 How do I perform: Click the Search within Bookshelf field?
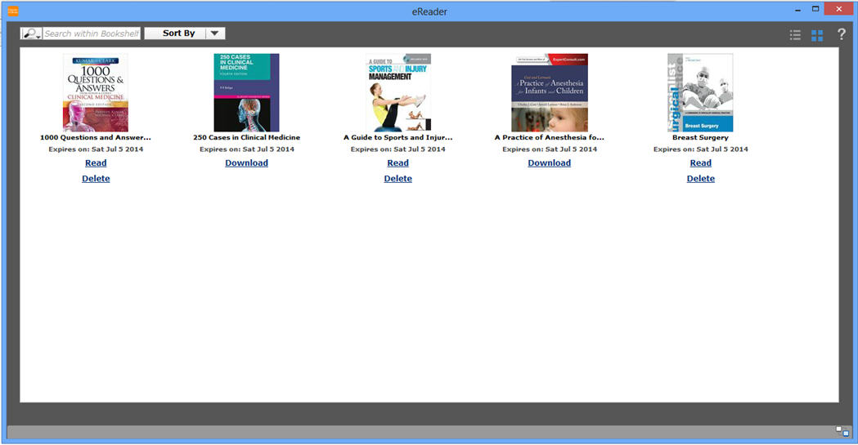coord(92,33)
